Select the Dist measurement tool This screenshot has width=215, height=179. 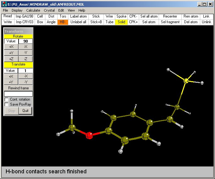51,16
